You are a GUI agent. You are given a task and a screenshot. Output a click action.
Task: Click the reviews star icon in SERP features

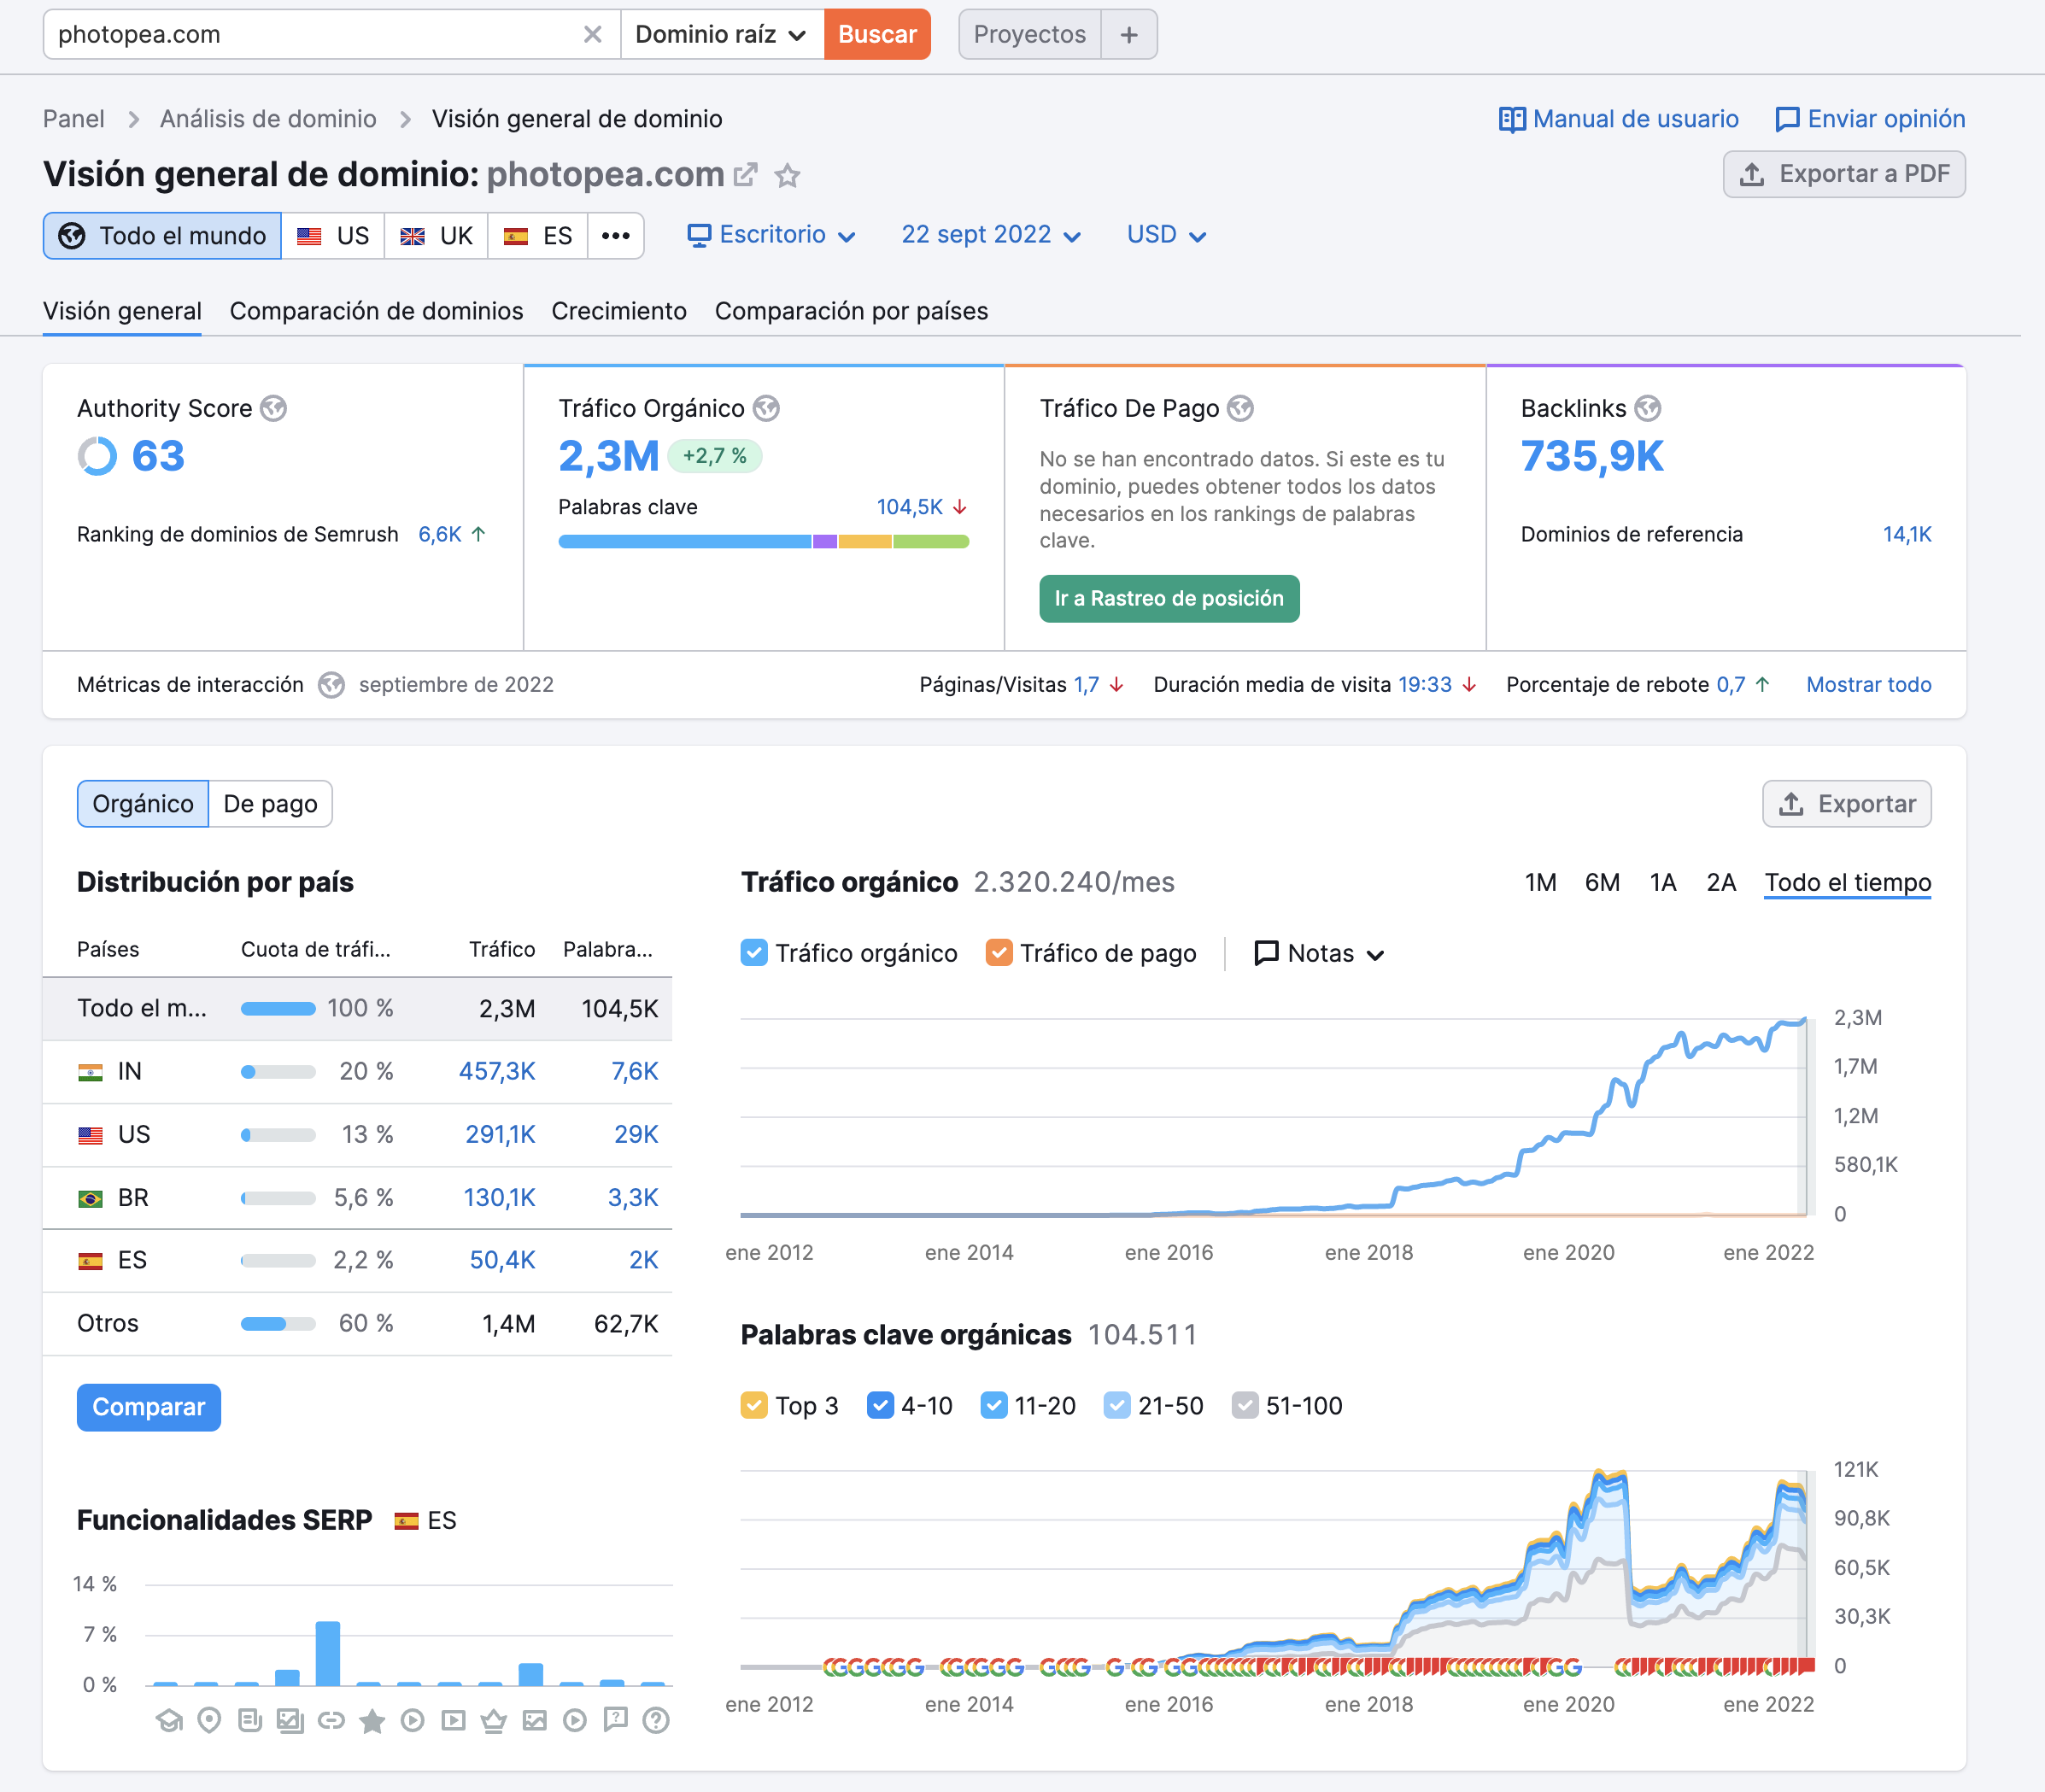(x=372, y=1720)
